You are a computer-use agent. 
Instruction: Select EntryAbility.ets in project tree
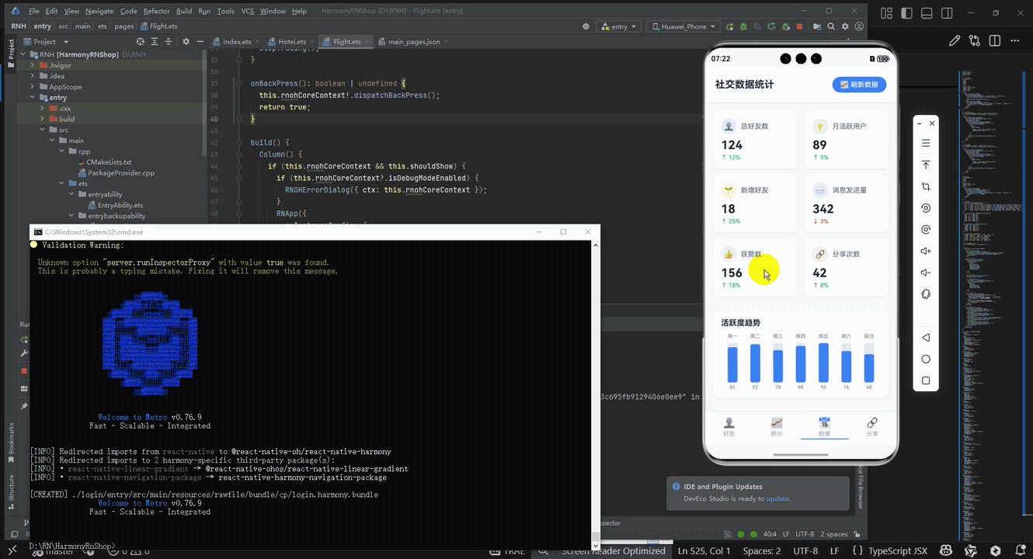click(x=115, y=205)
